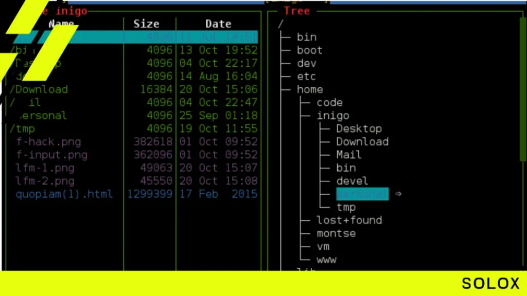Select the lfm-2.png file
The height and width of the screenshot is (296, 527).
(x=45, y=181)
